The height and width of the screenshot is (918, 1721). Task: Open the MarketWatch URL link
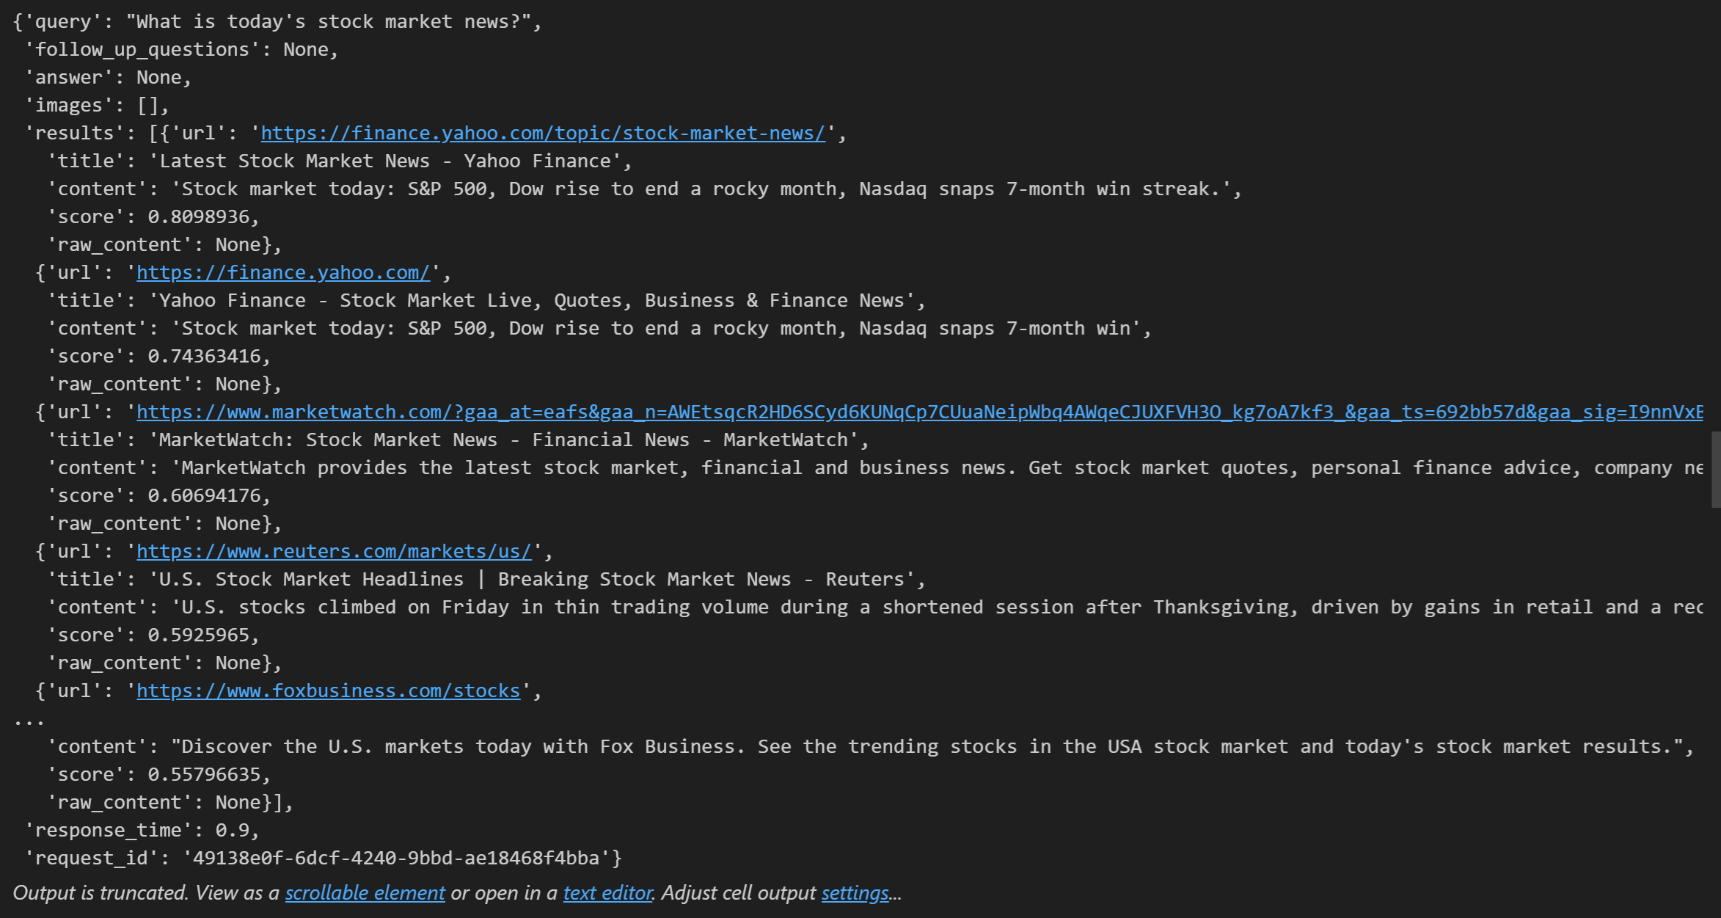tap(917, 412)
